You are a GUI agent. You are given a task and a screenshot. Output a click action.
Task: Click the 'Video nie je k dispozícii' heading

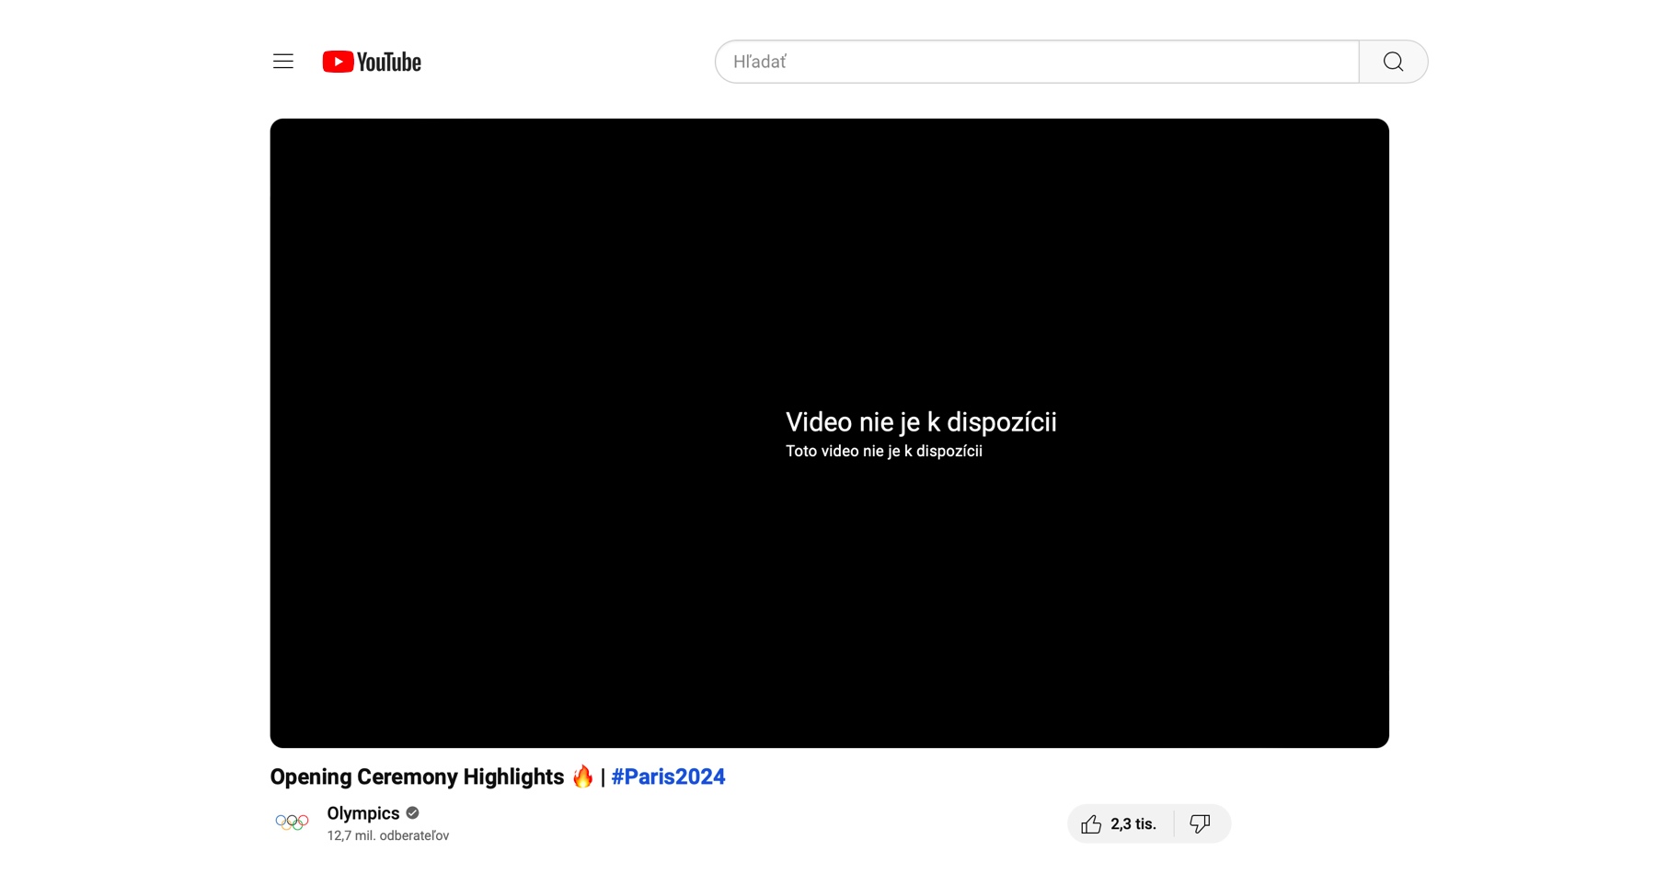tap(920, 422)
